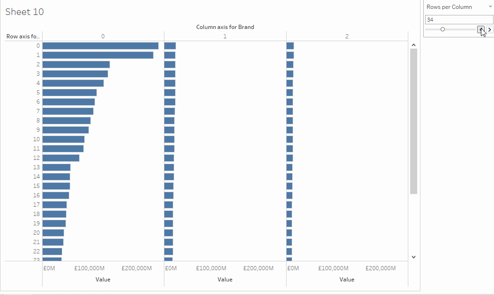The image size is (494, 295).
Task: Click the Rows per Column slider handle
Action: [x=442, y=29]
